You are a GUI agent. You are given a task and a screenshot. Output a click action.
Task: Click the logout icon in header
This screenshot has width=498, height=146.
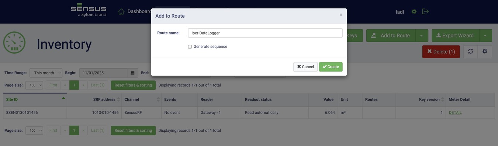point(425,11)
